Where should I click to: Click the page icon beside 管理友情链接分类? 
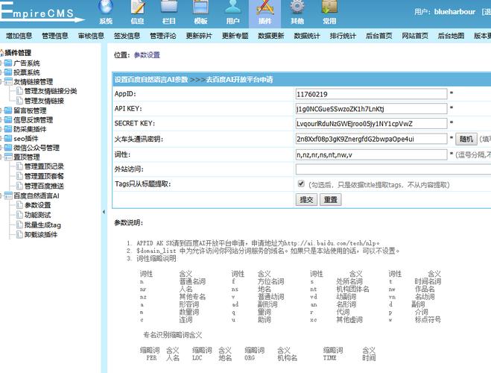19,91
